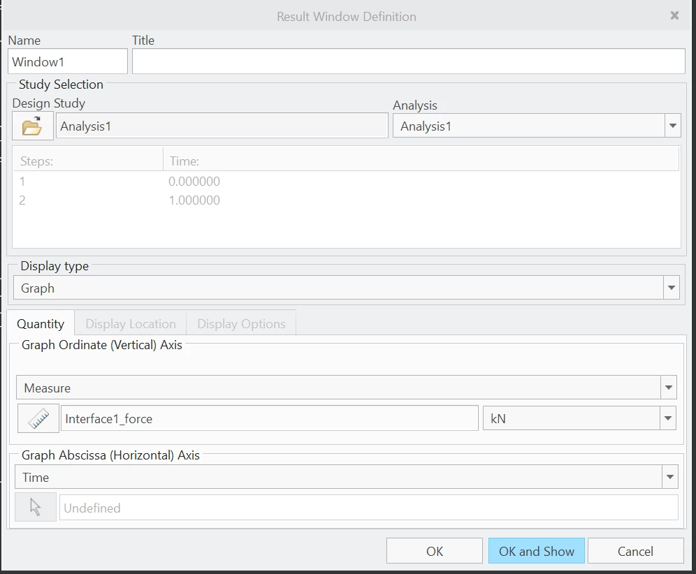This screenshot has height=574, width=696.
Task: Click the time value 1.000000
Action: (x=194, y=200)
